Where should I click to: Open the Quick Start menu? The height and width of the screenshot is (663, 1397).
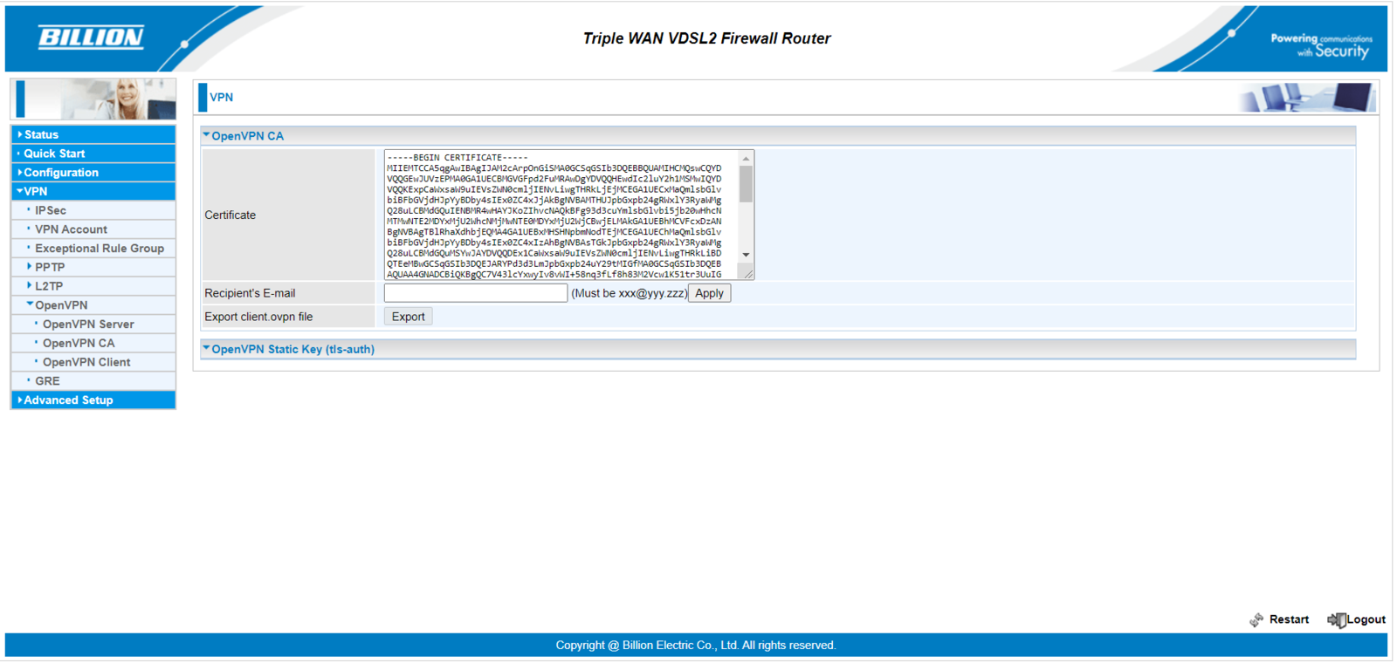pyautogui.click(x=54, y=154)
